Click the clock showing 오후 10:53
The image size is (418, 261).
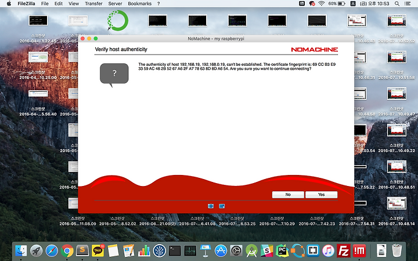[374, 3]
